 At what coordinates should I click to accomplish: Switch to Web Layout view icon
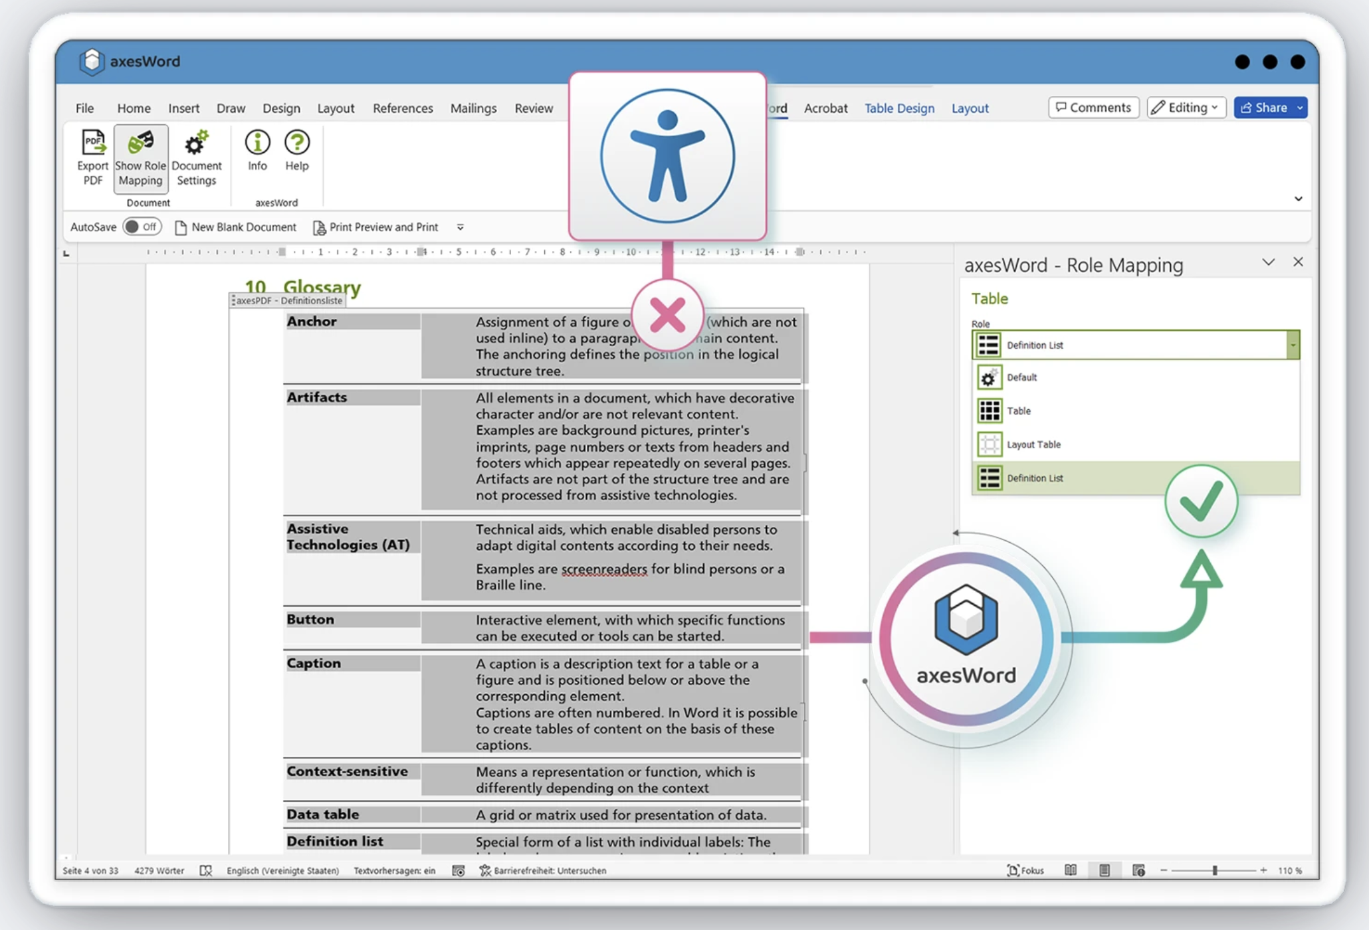click(x=1138, y=870)
